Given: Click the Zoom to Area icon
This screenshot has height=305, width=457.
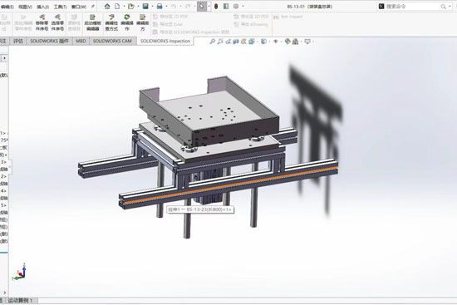Looking at the screenshot, I should (x=220, y=42).
